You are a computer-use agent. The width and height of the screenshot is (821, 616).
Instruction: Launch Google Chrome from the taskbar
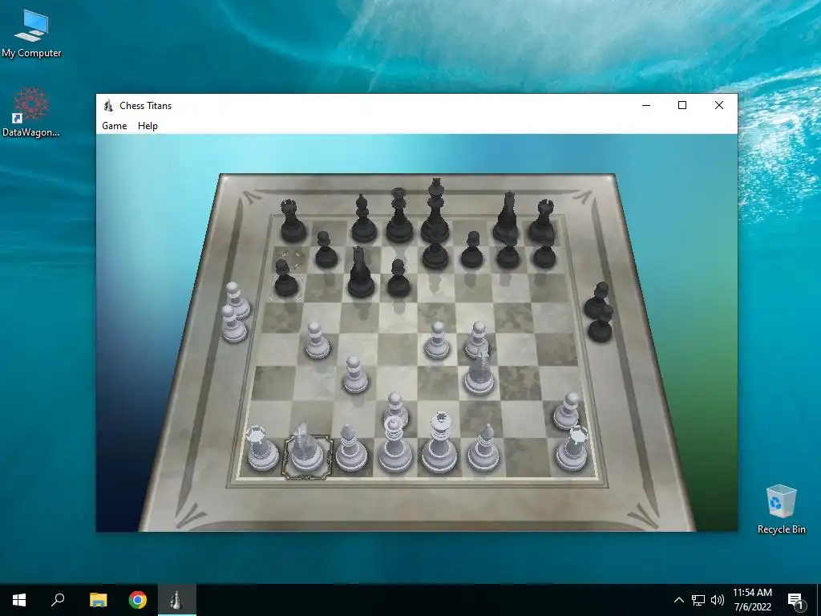(x=138, y=600)
